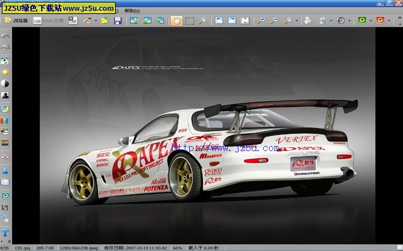Go to the previous image
The height and width of the screenshot is (251, 403).
(134, 21)
